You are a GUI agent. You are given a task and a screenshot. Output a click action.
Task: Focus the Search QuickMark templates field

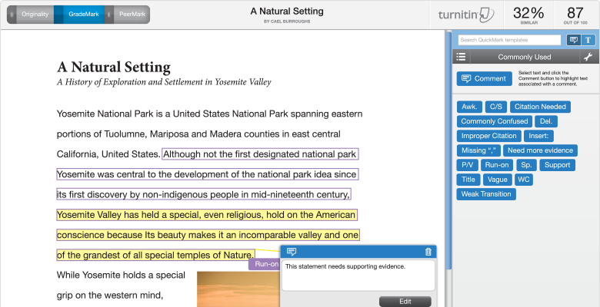point(509,40)
